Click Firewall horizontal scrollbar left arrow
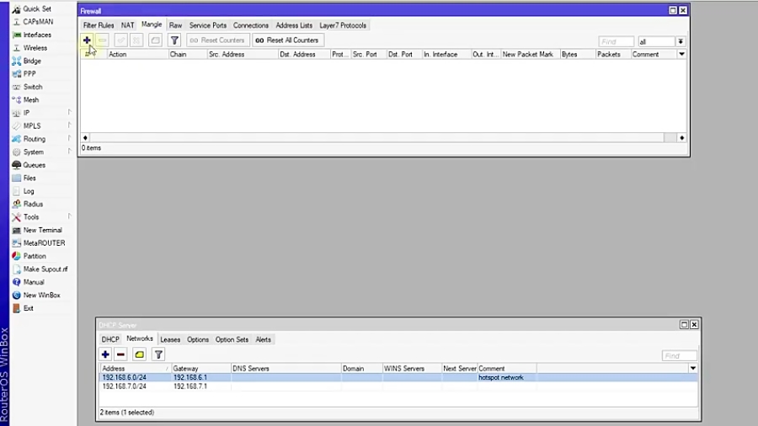This screenshot has width=758, height=426. (x=85, y=138)
